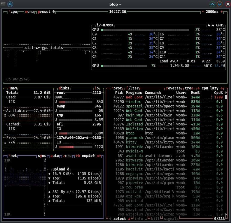The height and width of the screenshot is (223, 231).
Task: Click the i7-8700K CPU name
Action: coord(105,25)
